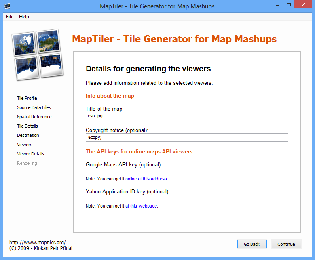This screenshot has height=260, width=315.
Task: Click 'Details for generating the viewers' heading
Action: (148, 69)
